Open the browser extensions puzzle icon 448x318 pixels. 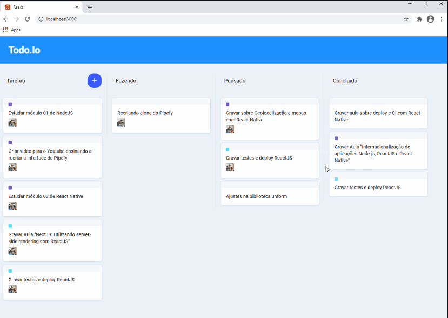point(419,19)
